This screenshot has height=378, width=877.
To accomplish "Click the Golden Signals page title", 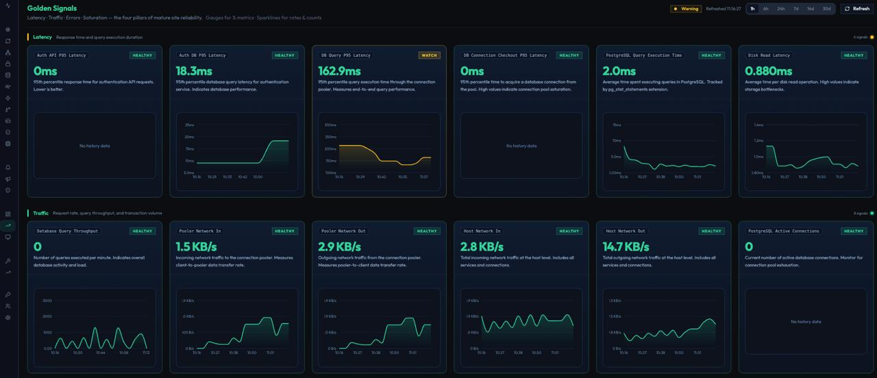I will (52, 8).
